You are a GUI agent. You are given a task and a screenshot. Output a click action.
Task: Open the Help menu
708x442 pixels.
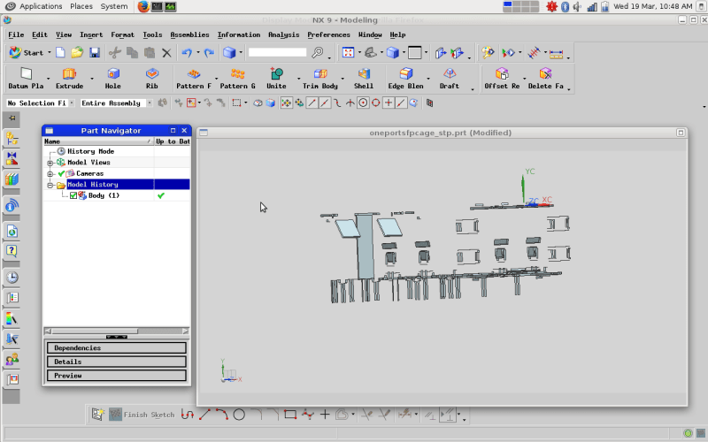point(397,34)
